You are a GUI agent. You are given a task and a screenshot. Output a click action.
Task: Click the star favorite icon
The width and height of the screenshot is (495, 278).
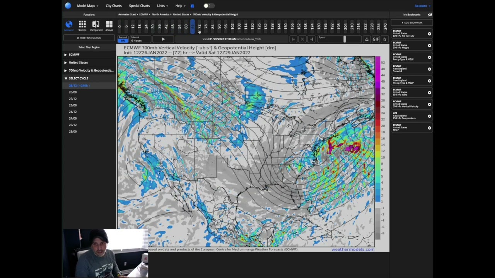coord(384,39)
